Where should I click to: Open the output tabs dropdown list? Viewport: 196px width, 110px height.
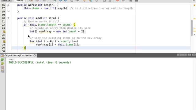coord(189,55)
